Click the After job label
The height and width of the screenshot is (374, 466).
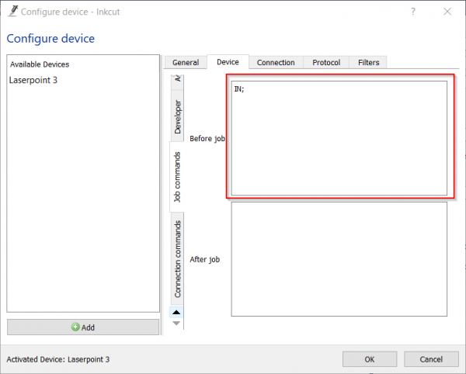coord(205,259)
